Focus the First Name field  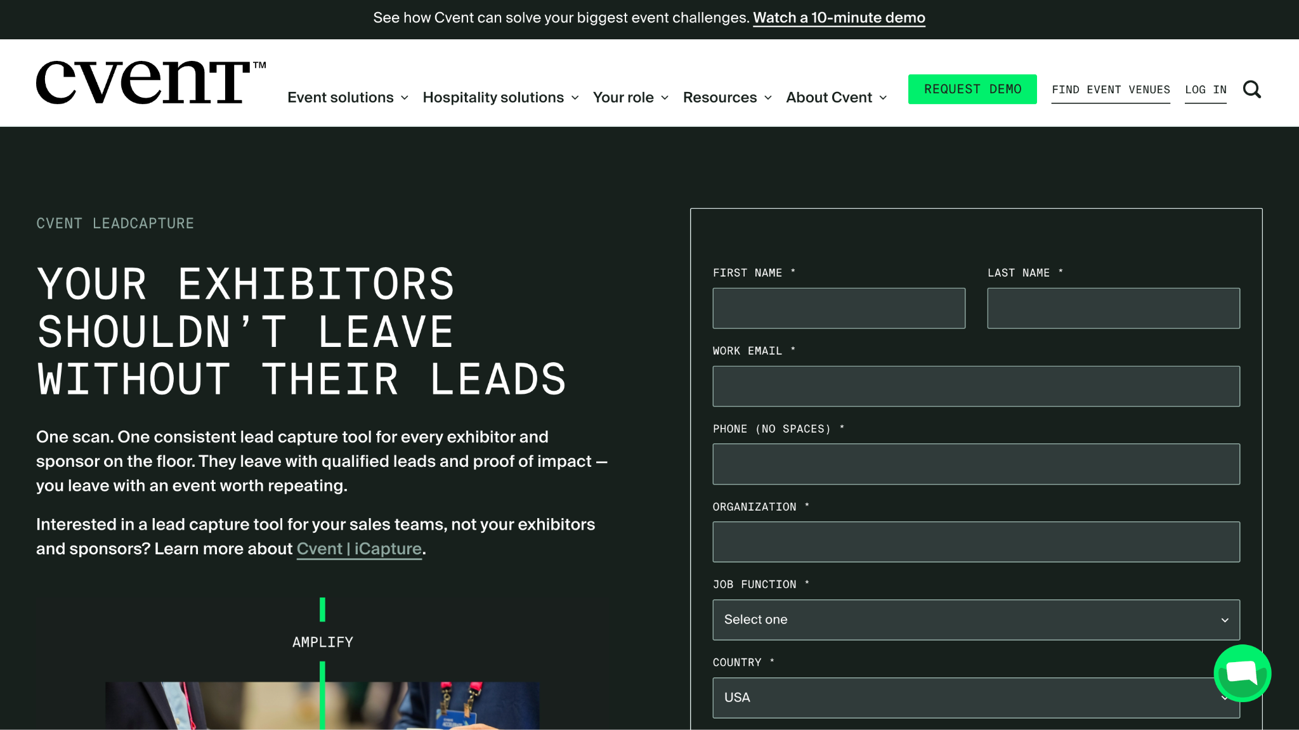tap(839, 308)
